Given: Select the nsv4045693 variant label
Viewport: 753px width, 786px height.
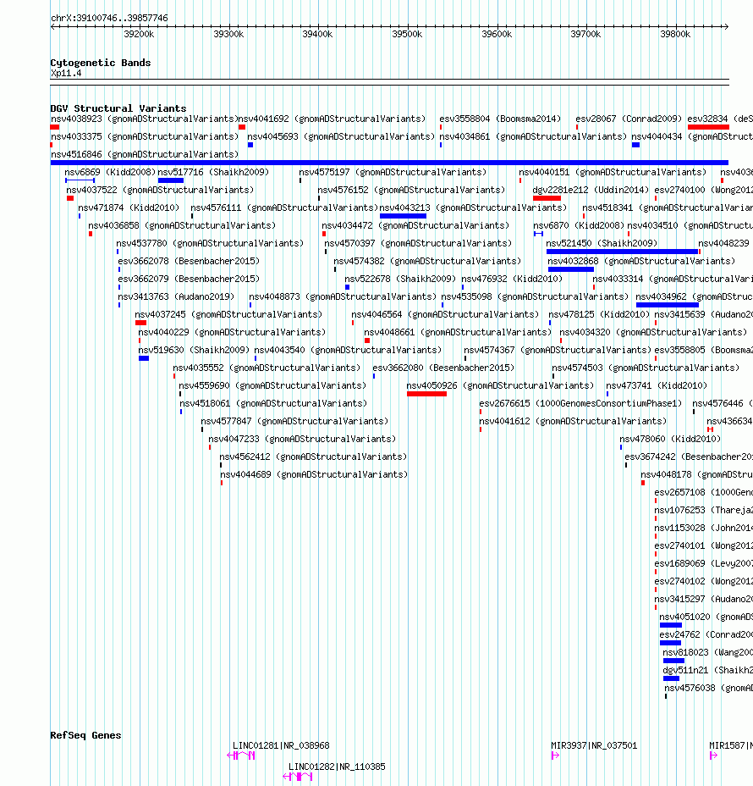Looking at the screenshot, I should coord(341,137).
